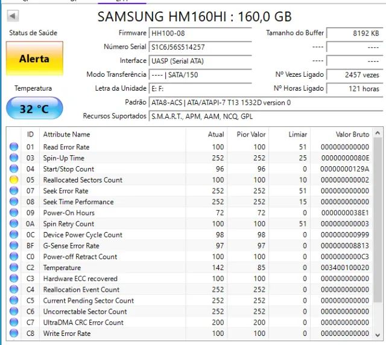Select raw value 00000008813
The image size is (386, 345).
coord(345,246)
